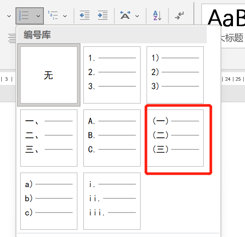This screenshot has width=245, height=237.
Task: Pick the 一、二、三、 numbering format
Action: tap(49, 138)
